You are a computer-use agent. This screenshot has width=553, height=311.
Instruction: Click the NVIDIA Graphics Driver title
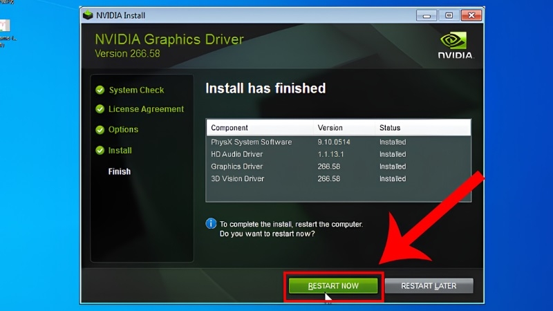169,39
